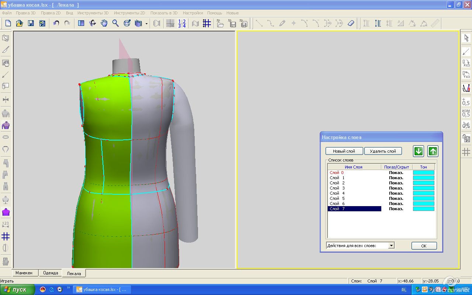This screenshot has width=472, height=295.
Task: Click the Новый слой button
Action: coord(344,151)
